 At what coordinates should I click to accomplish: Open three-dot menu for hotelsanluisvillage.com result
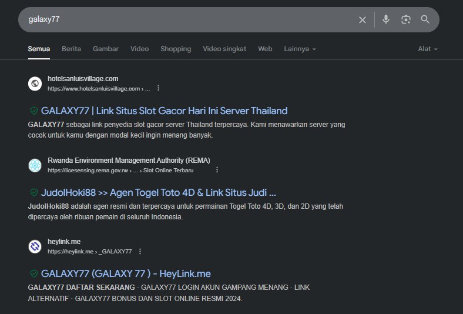[x=158, y=88]
